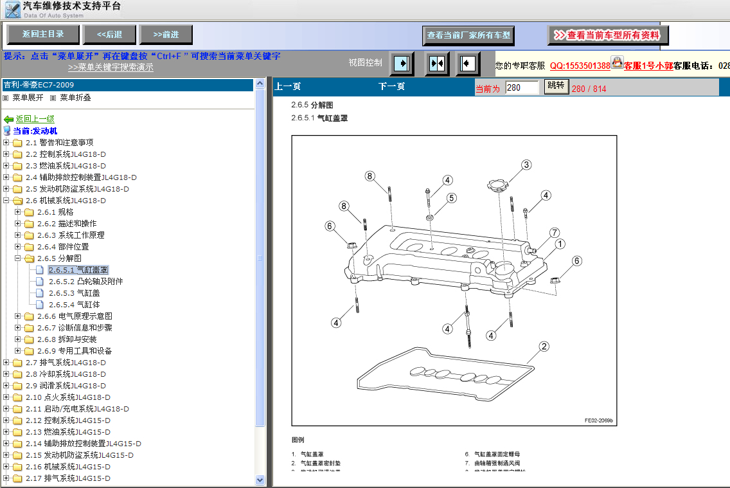This screenshot has width=730, height=488.
Task: Click 查看当前厂家所有车型 button
Action: click(468, 35)
